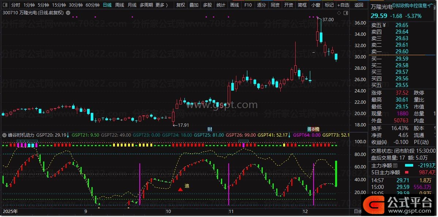Image resolution: width=438 pixels, height=217 pixels.
Task: Toggle 复权 price adjustment
Action: point(181,5)
